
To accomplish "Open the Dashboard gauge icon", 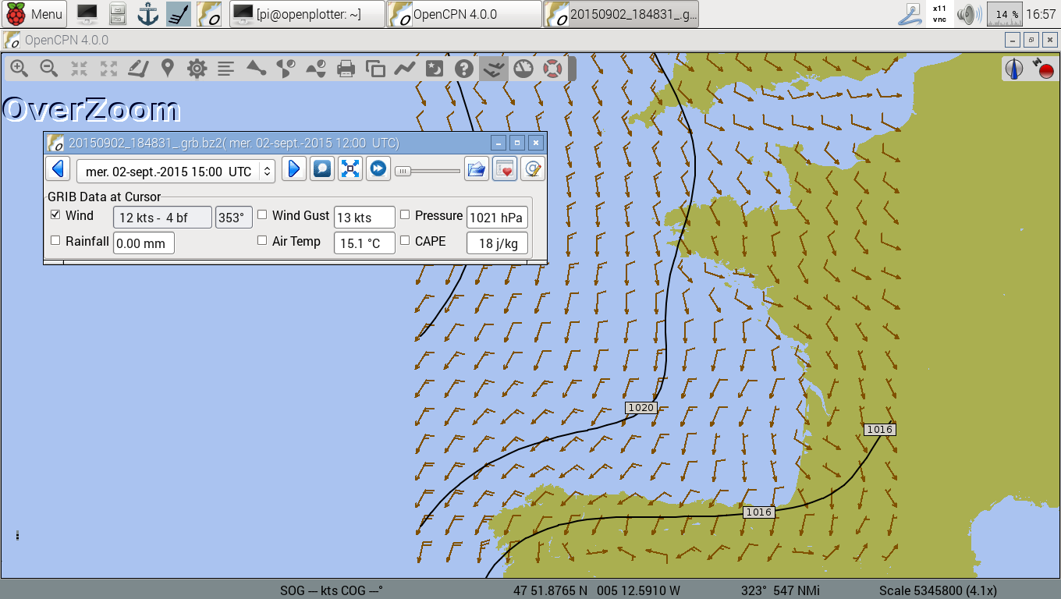I will coord(523,69).
